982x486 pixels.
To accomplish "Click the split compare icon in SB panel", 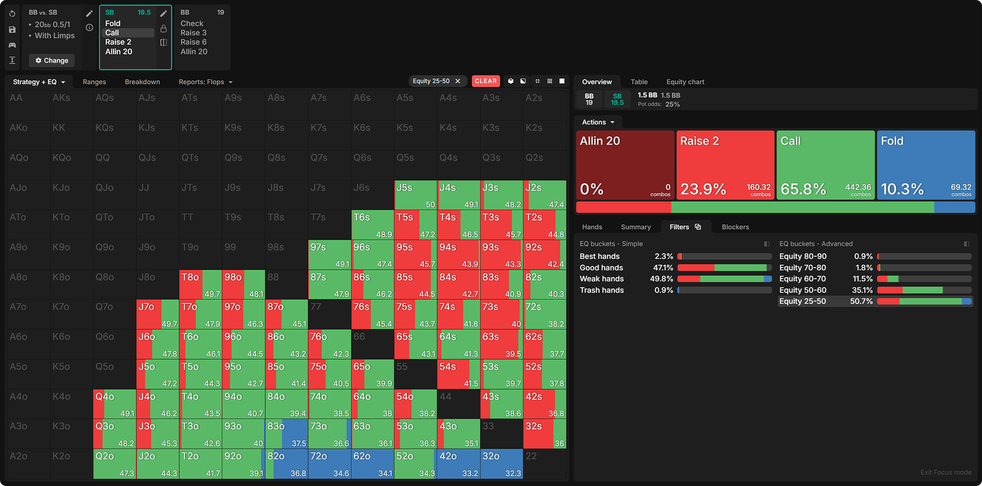I will pyautogui.click(x=163, y=42).
